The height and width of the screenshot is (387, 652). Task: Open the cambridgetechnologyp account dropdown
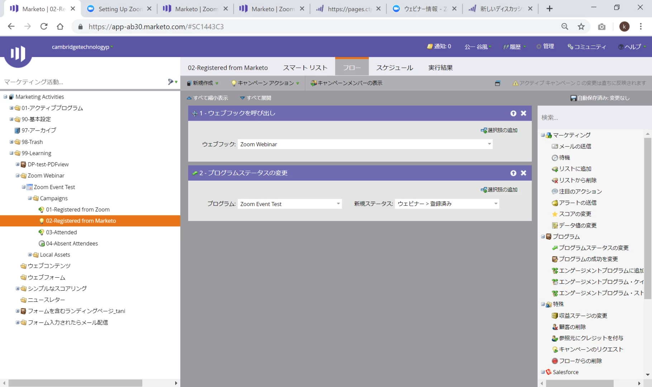[82, 47]
